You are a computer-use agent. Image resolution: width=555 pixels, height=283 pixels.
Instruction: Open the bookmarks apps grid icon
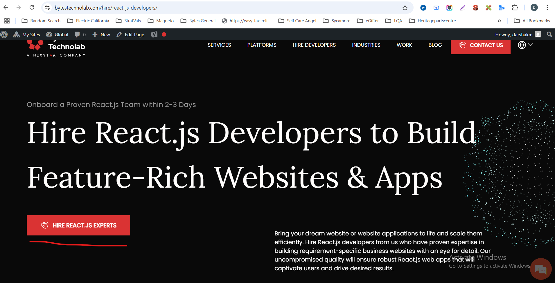7,21
